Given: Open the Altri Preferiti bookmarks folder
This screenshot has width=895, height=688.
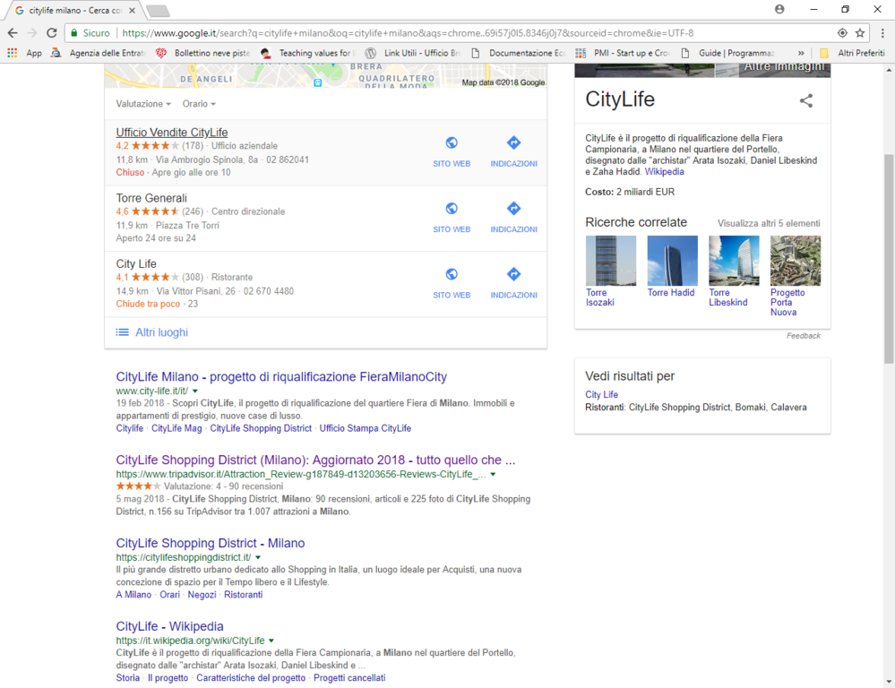Looking at the screenshot, I should click(x=852, y=53).
